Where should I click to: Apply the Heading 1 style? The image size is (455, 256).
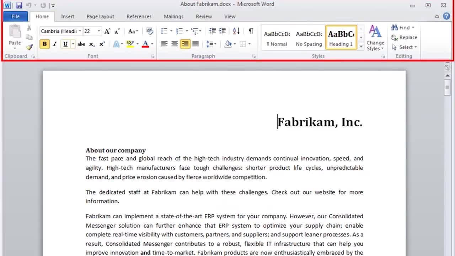point(341,38)
